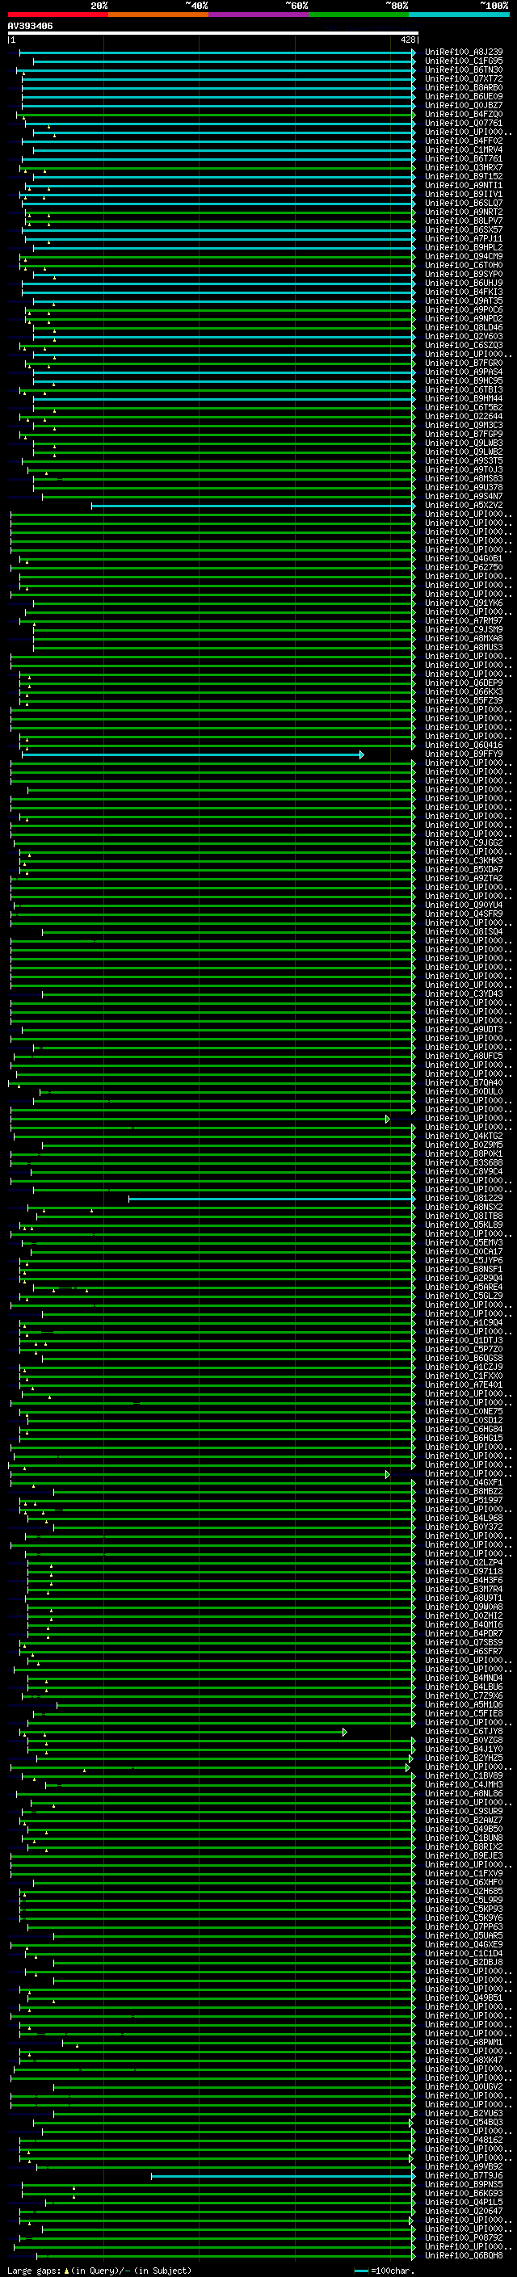Select hit UniRef100_B9HM44

pos(464,399)
